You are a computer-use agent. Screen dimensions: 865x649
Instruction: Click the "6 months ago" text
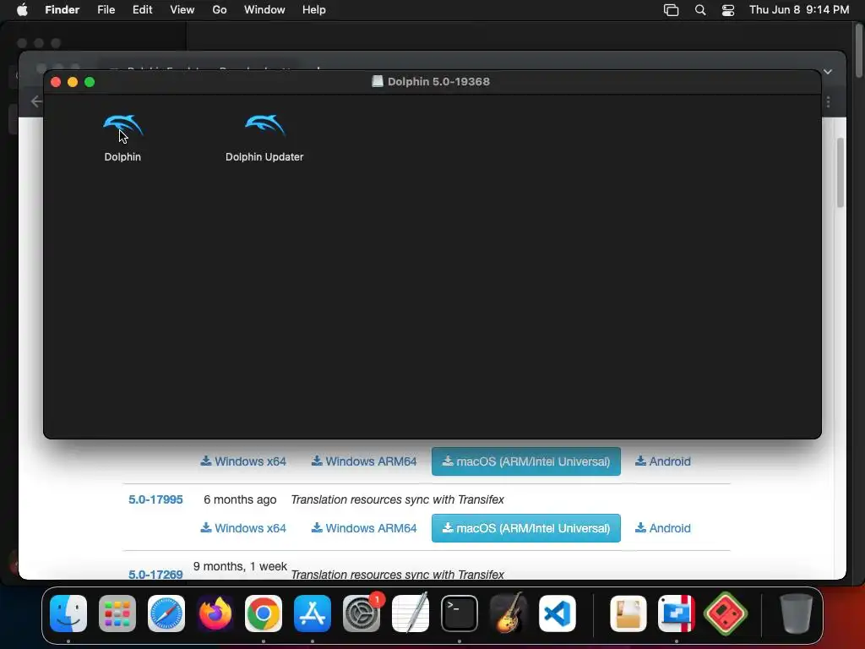[240, 499]
